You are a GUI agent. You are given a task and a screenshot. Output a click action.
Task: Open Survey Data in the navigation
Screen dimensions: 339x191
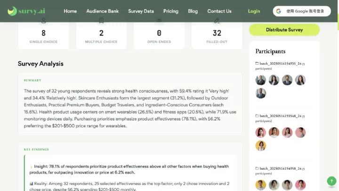click(141, 11)
